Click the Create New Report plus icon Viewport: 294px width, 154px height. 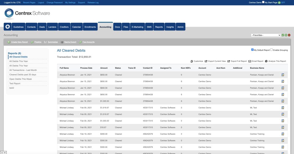click(x=9, y=42)
